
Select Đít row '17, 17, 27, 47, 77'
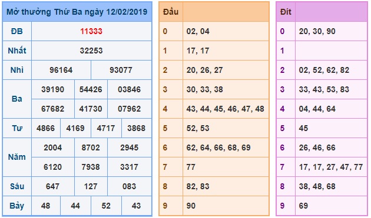(331, 167)
